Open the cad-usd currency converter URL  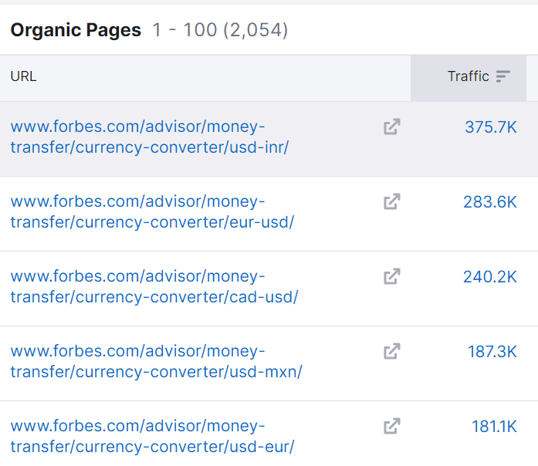click(154, 286)
